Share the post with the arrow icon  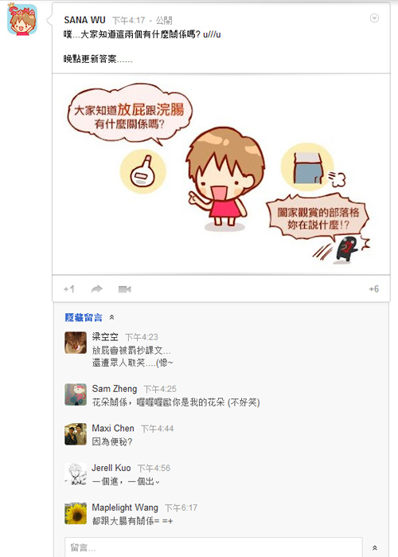[x=97, y=289]
